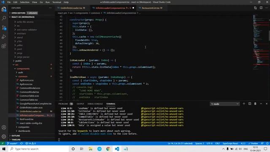Open Cortana circle on taskbar
Image resolution: width=270 pixels, height=152 pixels.
[x=73, y=149]
